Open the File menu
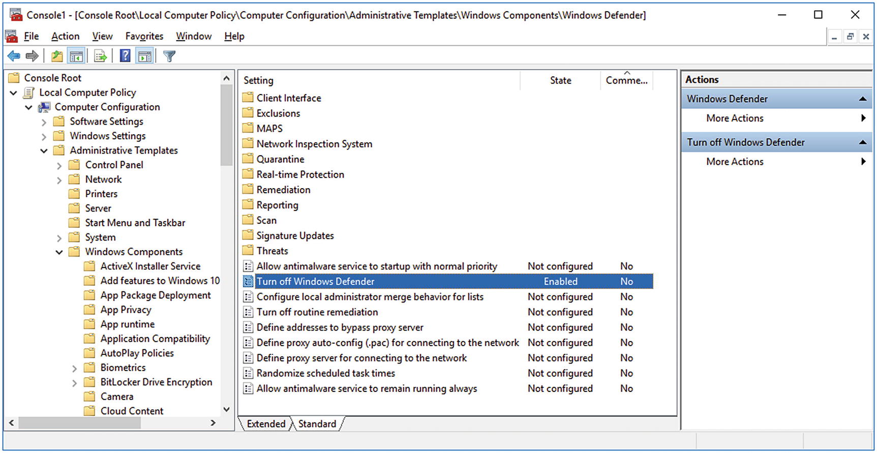 tap(32, 36)
